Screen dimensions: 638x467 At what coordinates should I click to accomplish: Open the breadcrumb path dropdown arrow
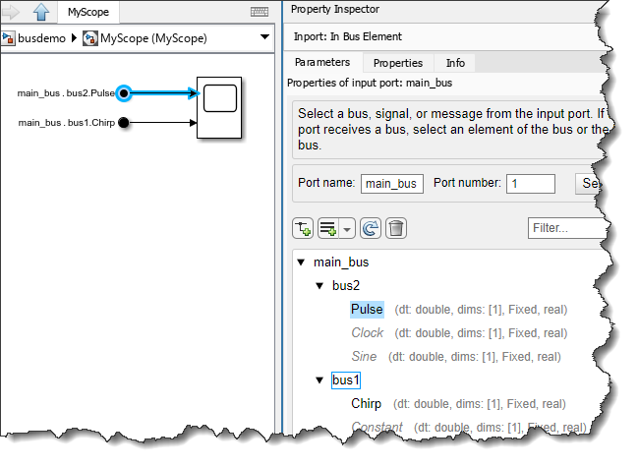point(264,38)
